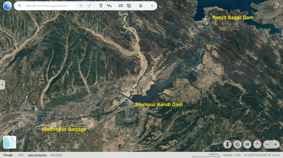Toggle the 3D view button
283x158 pixels.
coord(248,144)
